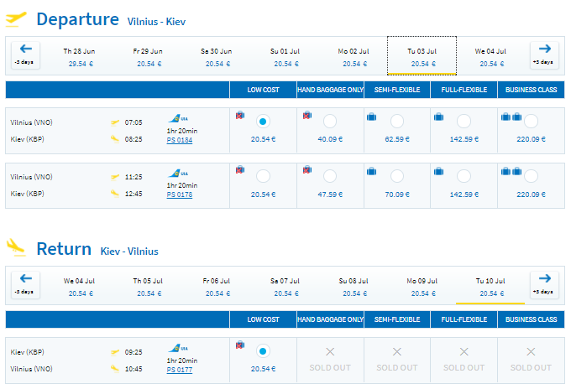Click double suitcase icon in PS 0178 Business cell
This screenshot has width=571, height=389.
click(511, 171)
